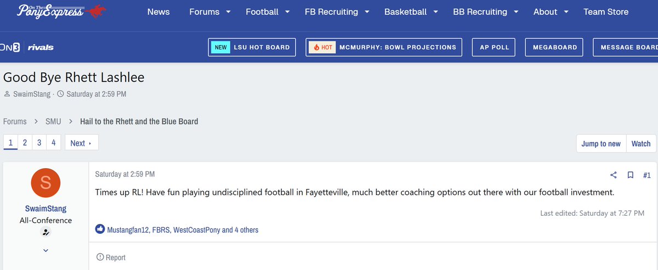Watch this thread

click(640, 143)
